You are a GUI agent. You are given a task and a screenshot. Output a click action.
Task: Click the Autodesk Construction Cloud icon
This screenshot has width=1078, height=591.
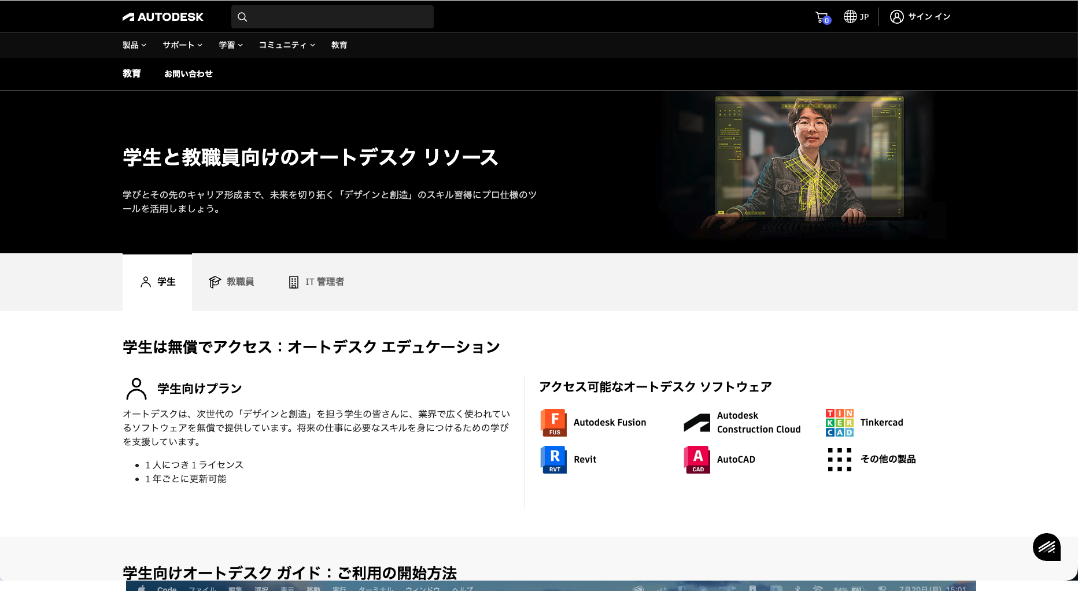click(x=697, y=423)
